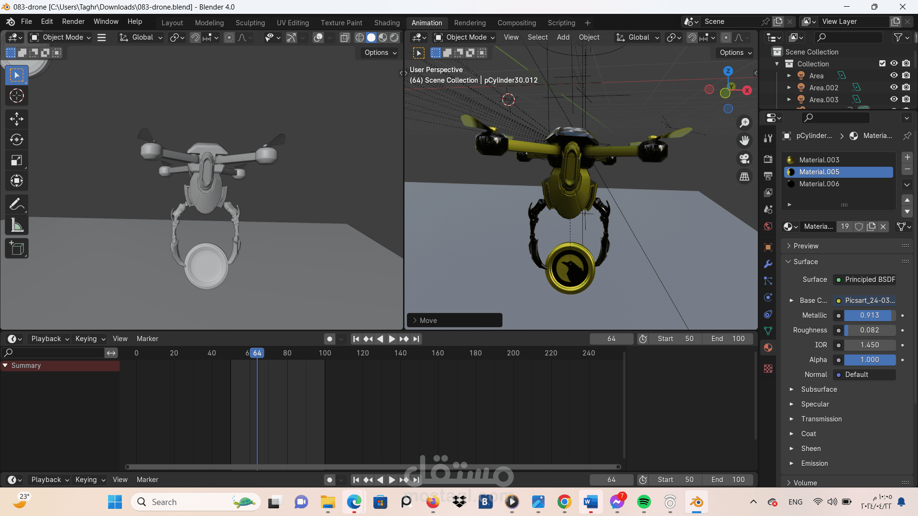Hide Area.002 light with eye icon
Screen dimensions: 918x516
[x=894, y=87]
